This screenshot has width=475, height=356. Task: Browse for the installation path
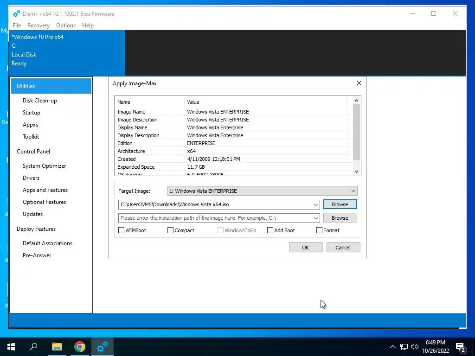340,218
